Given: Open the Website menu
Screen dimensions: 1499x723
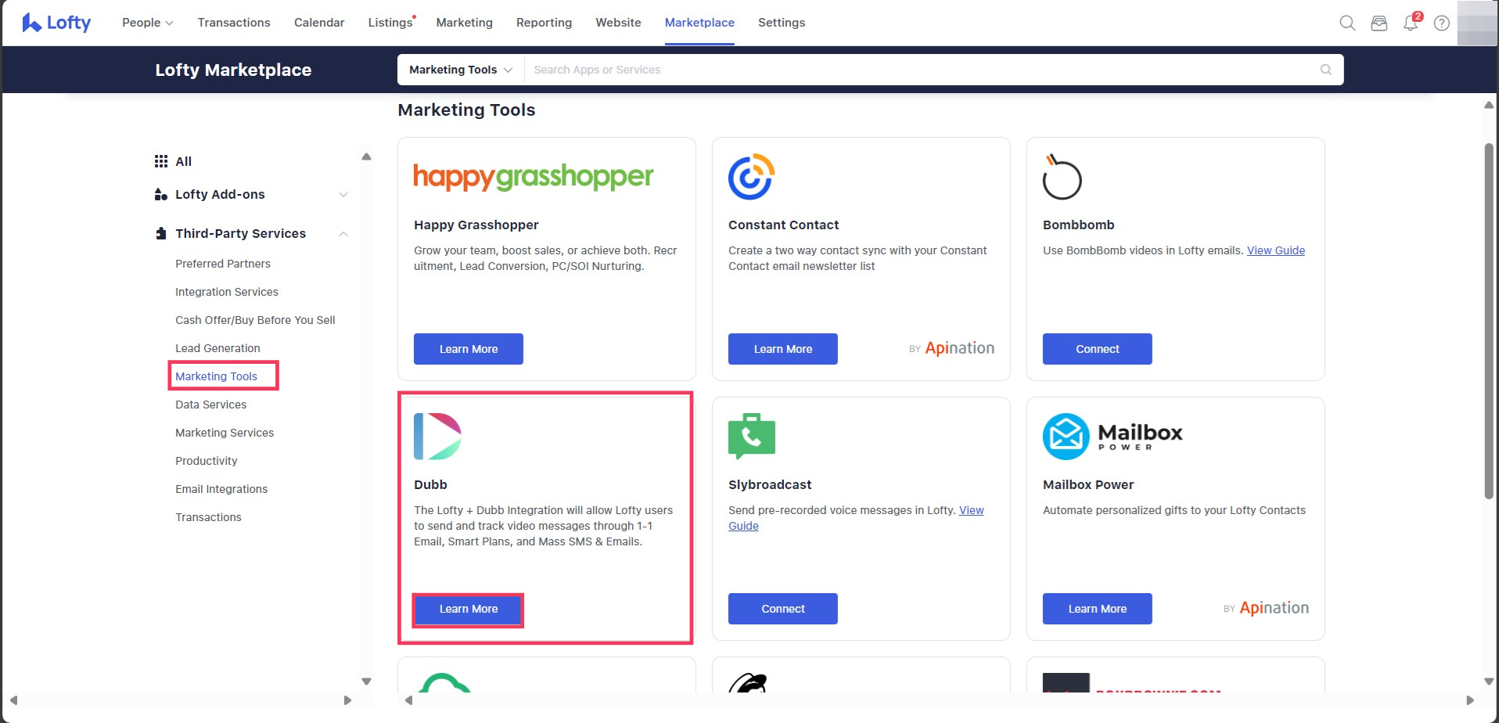Looking at the screenshot, I should pos(618,23).
